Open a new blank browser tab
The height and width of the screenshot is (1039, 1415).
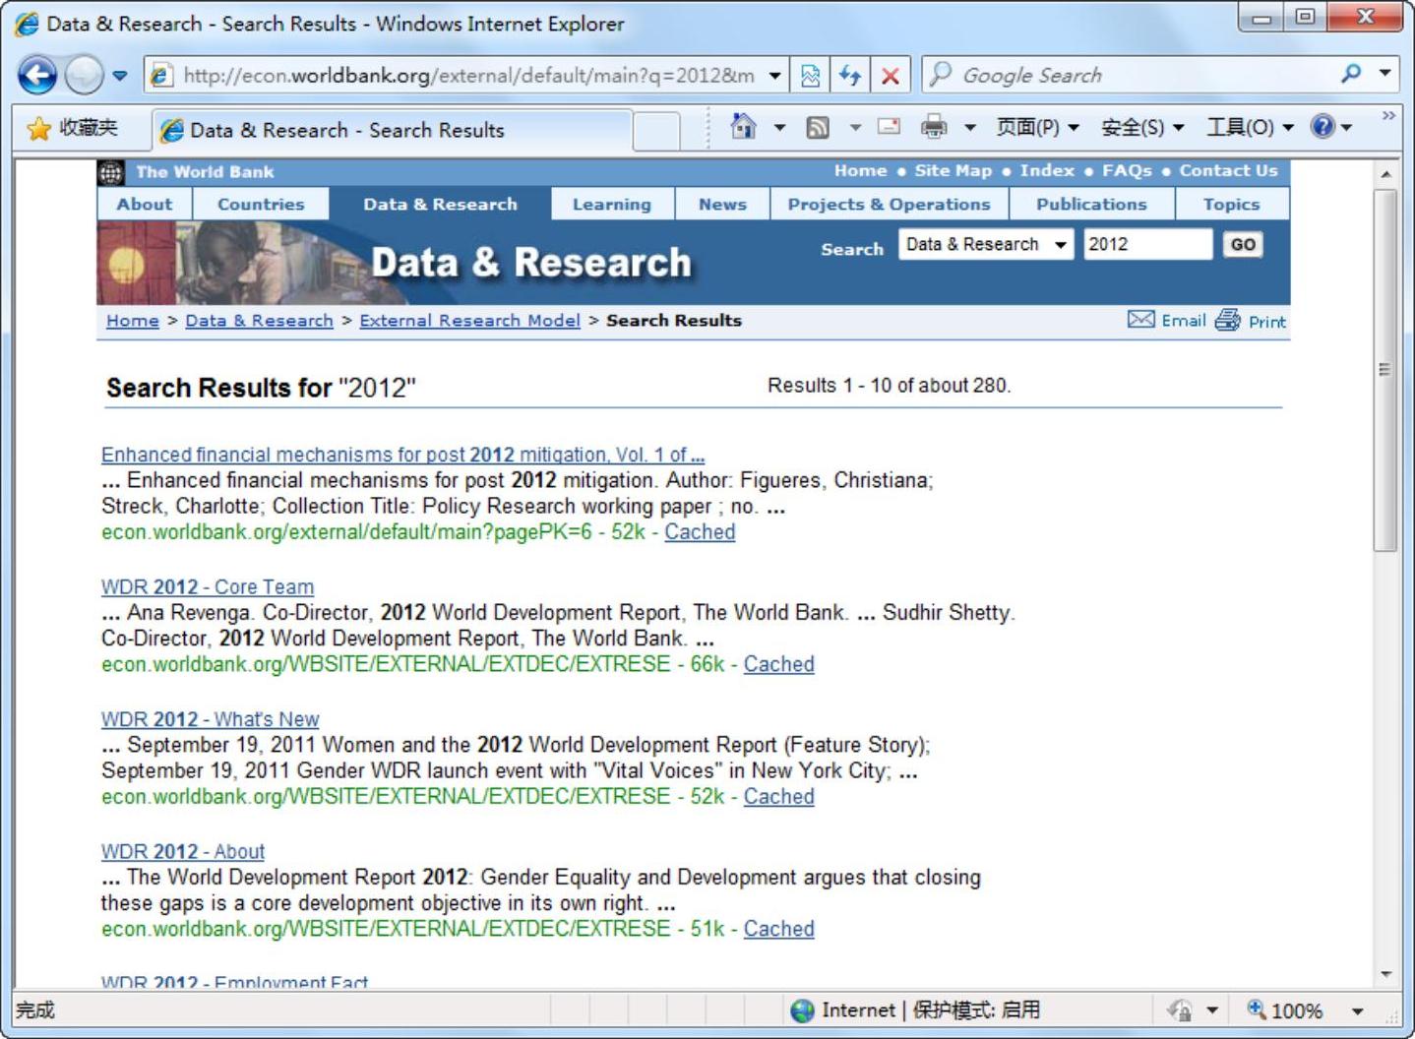pyautogui.click(x=656, y=130)
